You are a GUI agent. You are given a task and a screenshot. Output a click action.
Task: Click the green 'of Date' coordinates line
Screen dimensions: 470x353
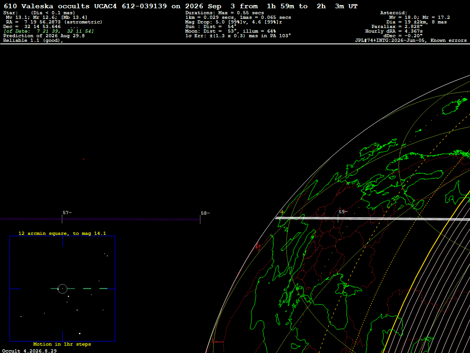49,31
